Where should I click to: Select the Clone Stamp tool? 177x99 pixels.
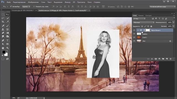tap(3, 29)
